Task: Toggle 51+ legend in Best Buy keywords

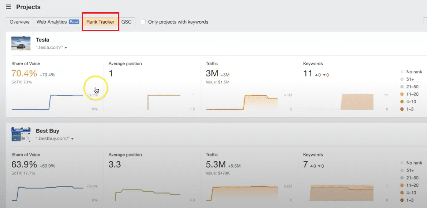Action: click(407, 170)
